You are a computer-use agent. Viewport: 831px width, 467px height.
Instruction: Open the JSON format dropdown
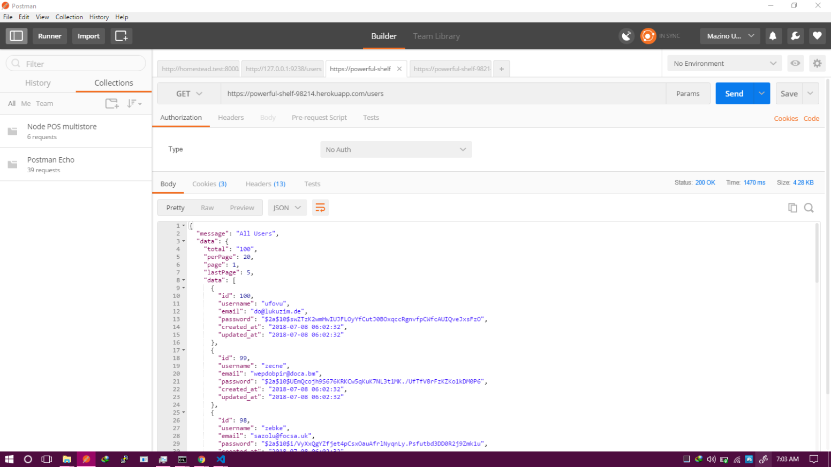click(287, 208)
